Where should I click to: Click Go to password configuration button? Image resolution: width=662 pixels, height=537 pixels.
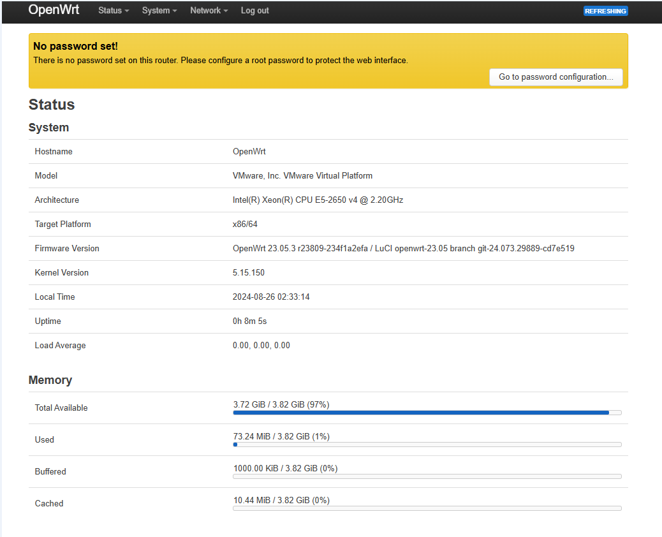point(555,77)
